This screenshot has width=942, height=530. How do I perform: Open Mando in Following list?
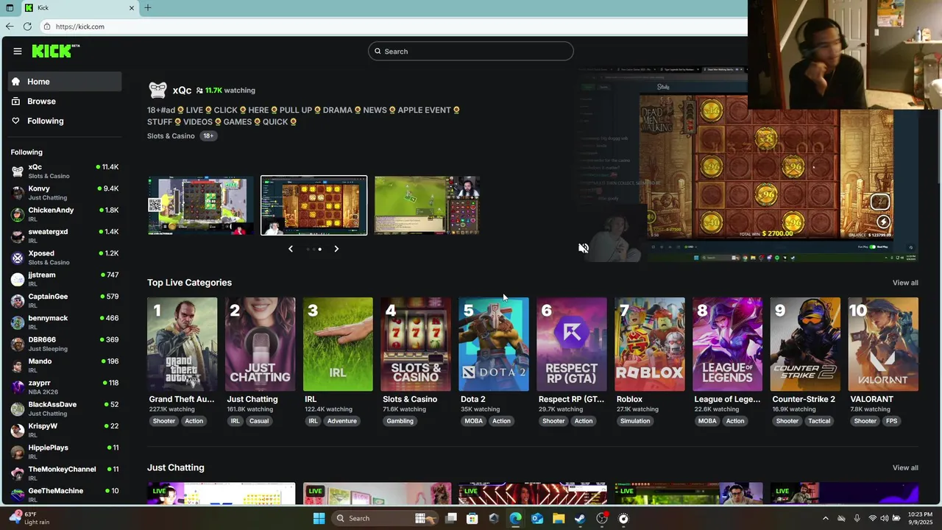(x=65, y=365)
